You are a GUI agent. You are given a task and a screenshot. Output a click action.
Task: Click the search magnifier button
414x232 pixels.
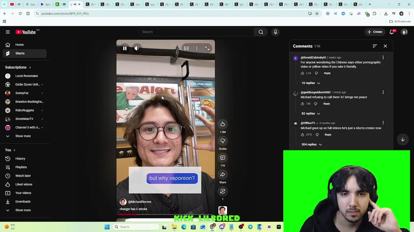coord(261,32)
